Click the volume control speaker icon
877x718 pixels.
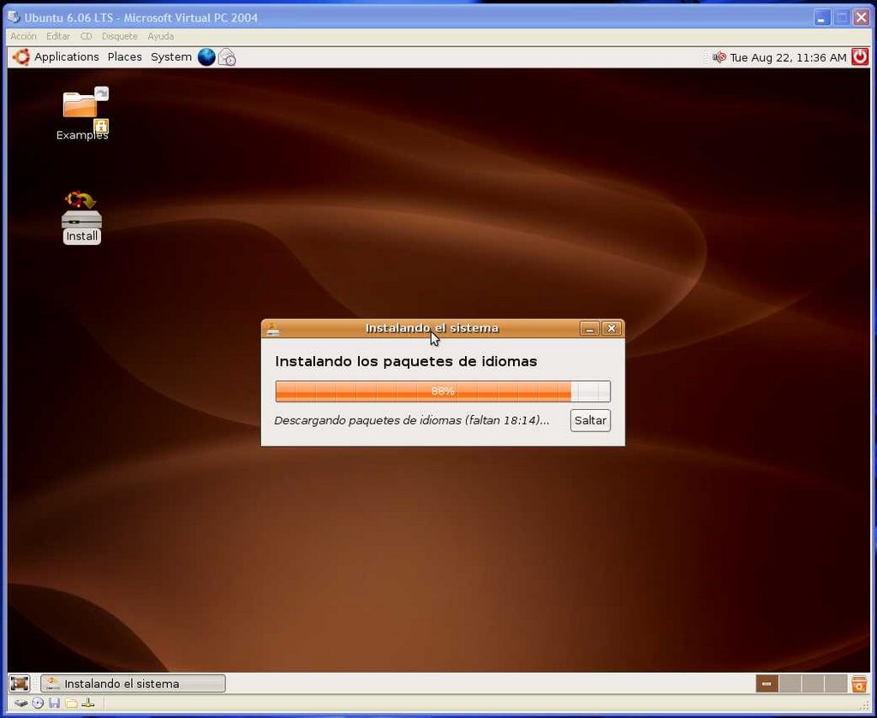point(719,57)
